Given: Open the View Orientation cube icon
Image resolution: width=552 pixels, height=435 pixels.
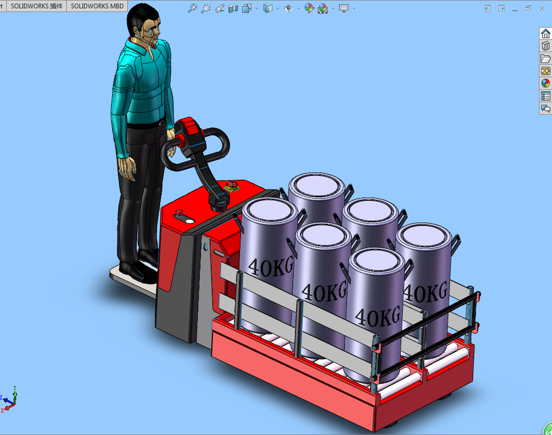Looking at the screenshot, I should [x=247, y=8].
